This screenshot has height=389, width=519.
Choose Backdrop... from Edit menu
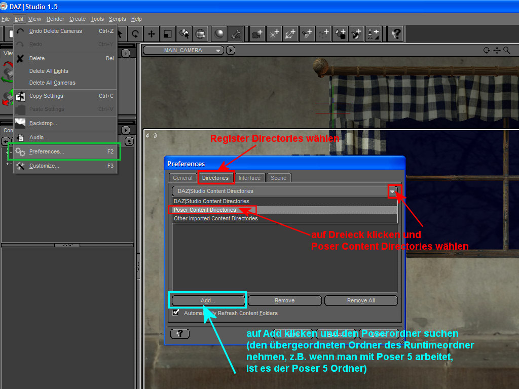[65, 123]
